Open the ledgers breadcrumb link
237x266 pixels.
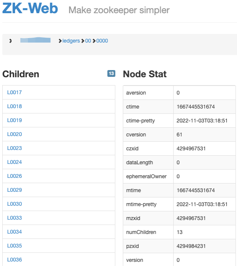[x=71, y=41]
